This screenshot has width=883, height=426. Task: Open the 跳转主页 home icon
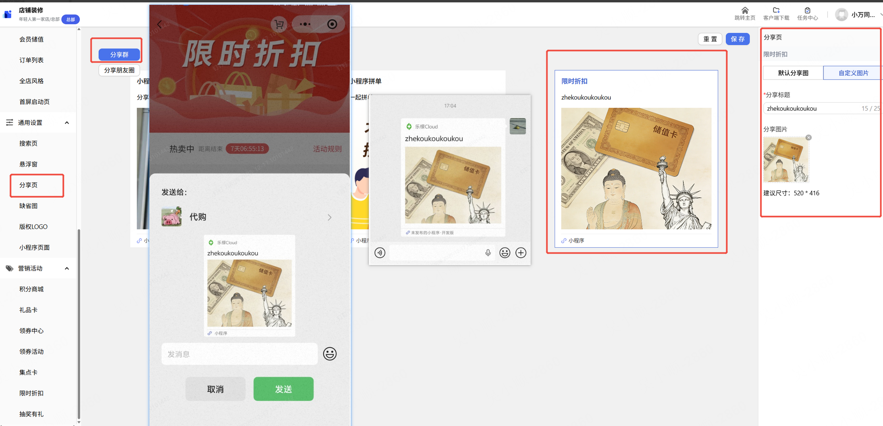click(744, 10)
